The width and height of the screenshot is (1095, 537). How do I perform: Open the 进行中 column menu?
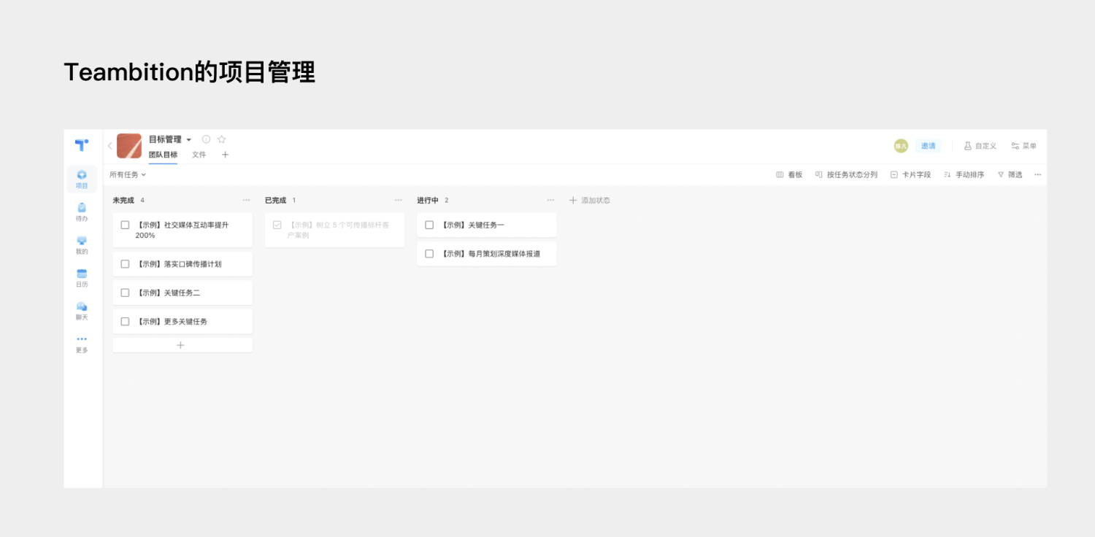coord(550,200)
